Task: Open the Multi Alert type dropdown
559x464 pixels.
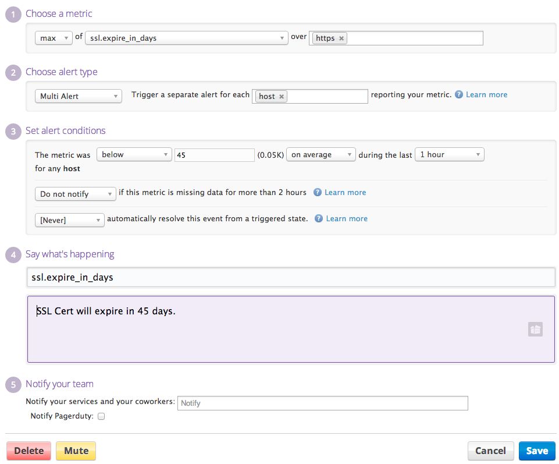Action: [x=79, y=96]
